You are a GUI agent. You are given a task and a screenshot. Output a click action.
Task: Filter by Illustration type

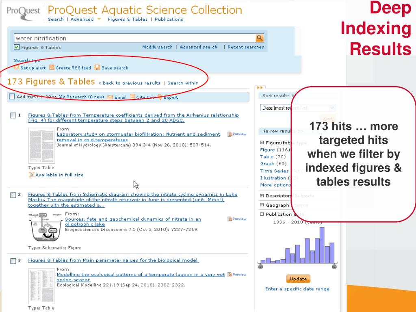point(273,178)
